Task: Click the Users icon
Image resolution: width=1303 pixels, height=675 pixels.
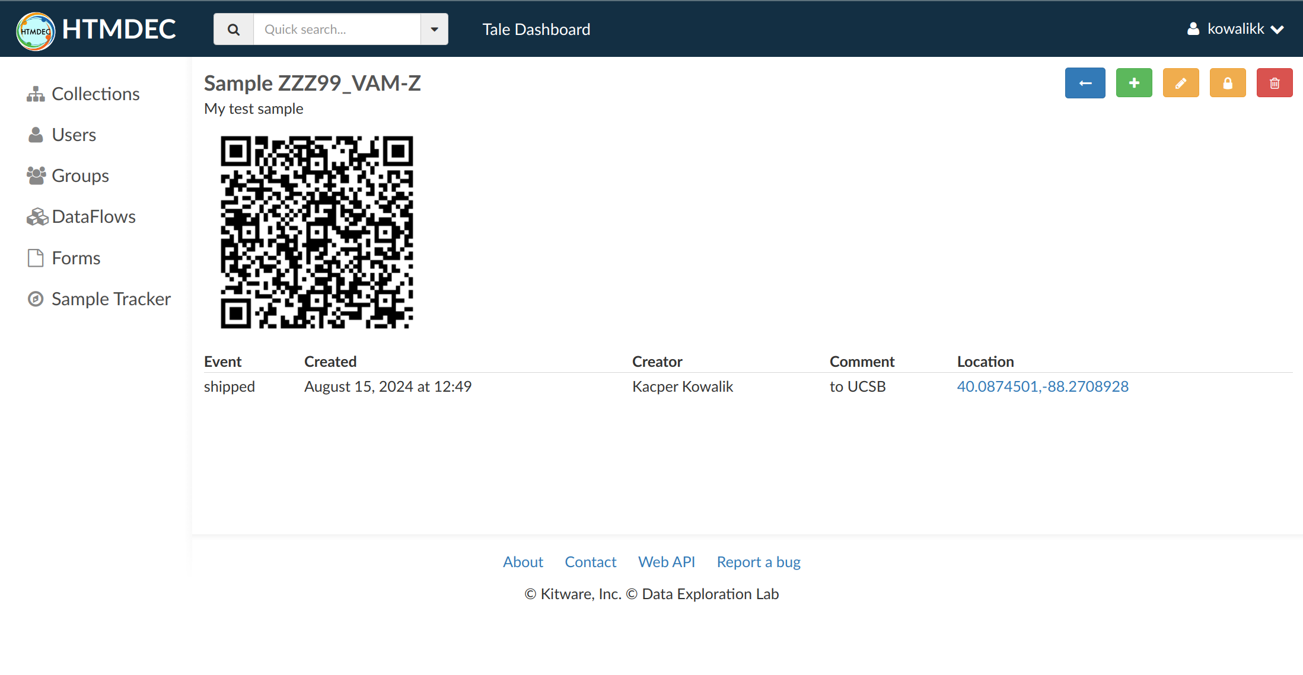Action: [x=36, y=135]
